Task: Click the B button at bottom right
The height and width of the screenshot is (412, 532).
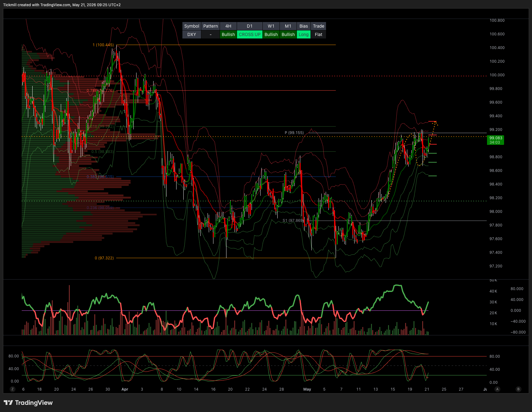Action: tap(518, 389)
